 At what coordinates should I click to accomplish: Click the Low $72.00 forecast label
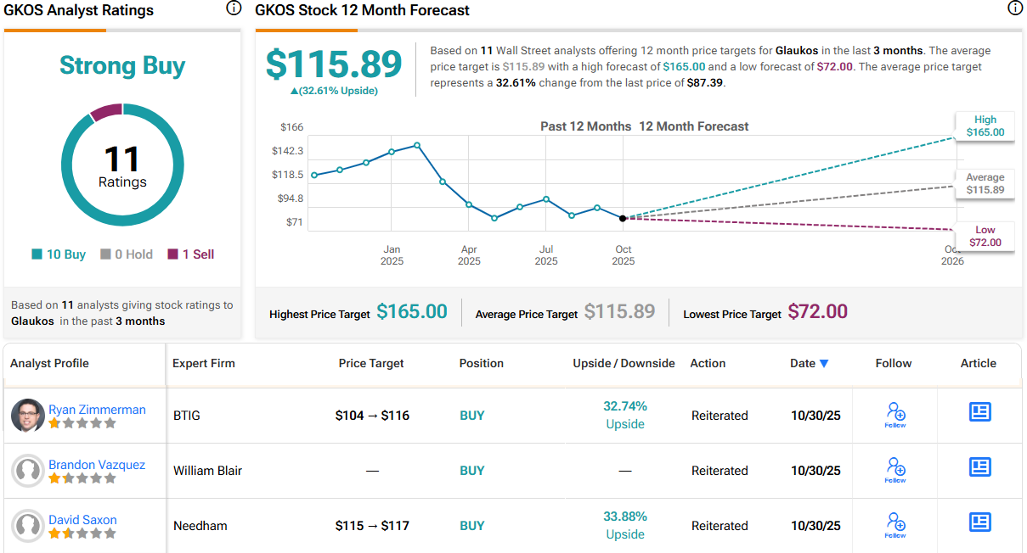tap(985, 237)
